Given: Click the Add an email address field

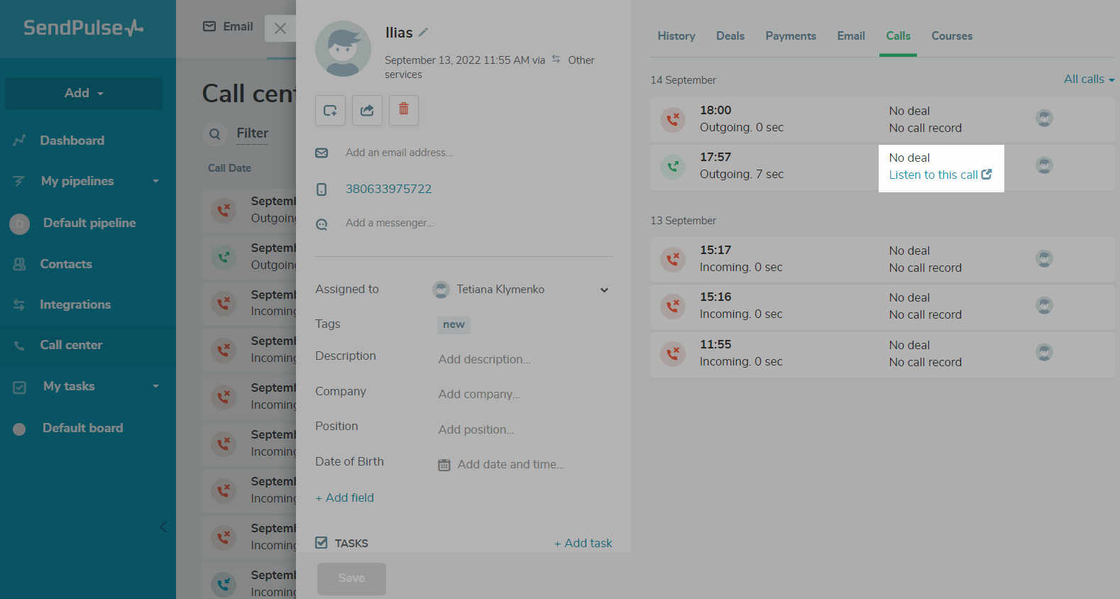Looking at the screenshot, I should [x=399, y=153].
